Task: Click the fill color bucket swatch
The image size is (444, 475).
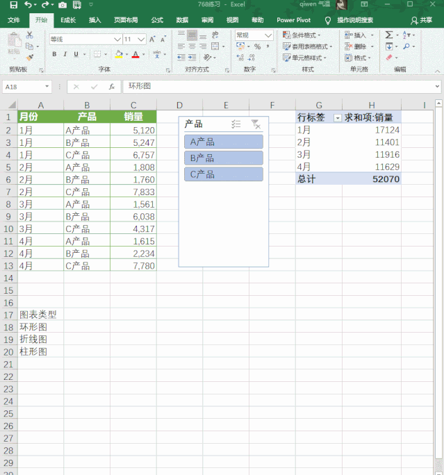Action: (119, 55)
